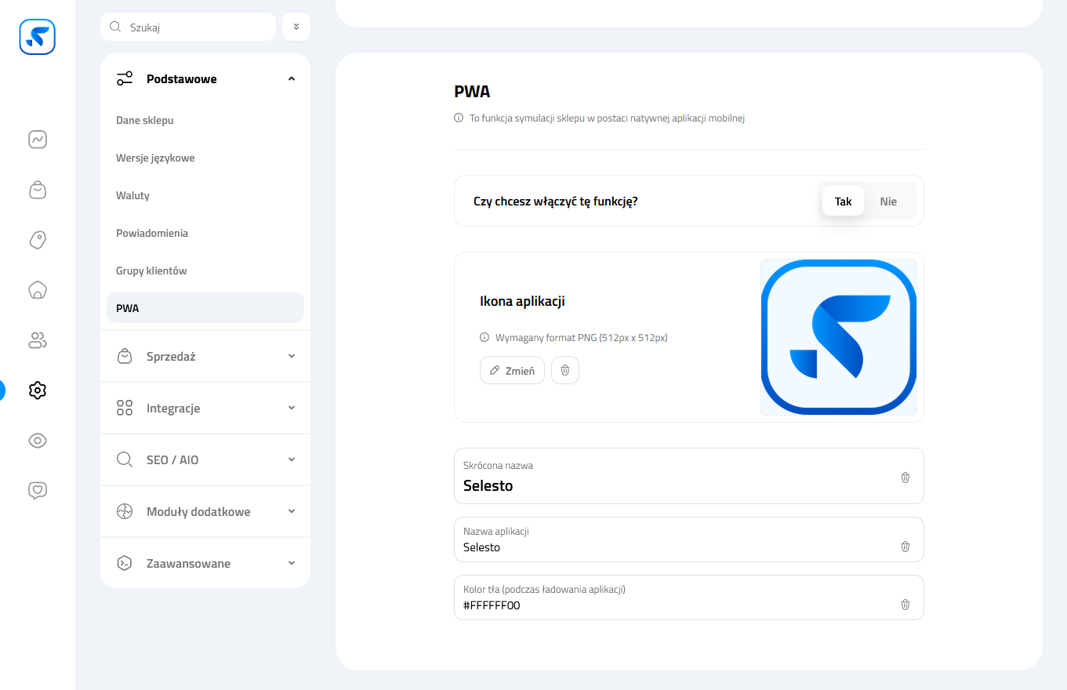Open the customers people icon in left rail
1067x690 pixels.
tap(38, 340)
